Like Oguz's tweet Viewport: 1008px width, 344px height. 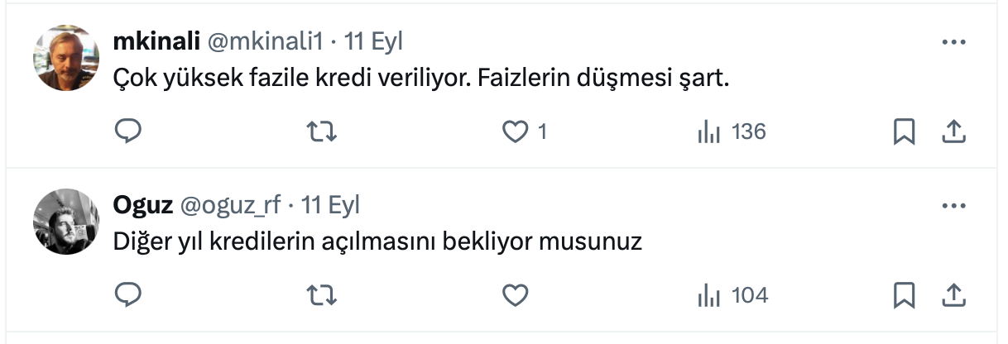tap(516, 294)
